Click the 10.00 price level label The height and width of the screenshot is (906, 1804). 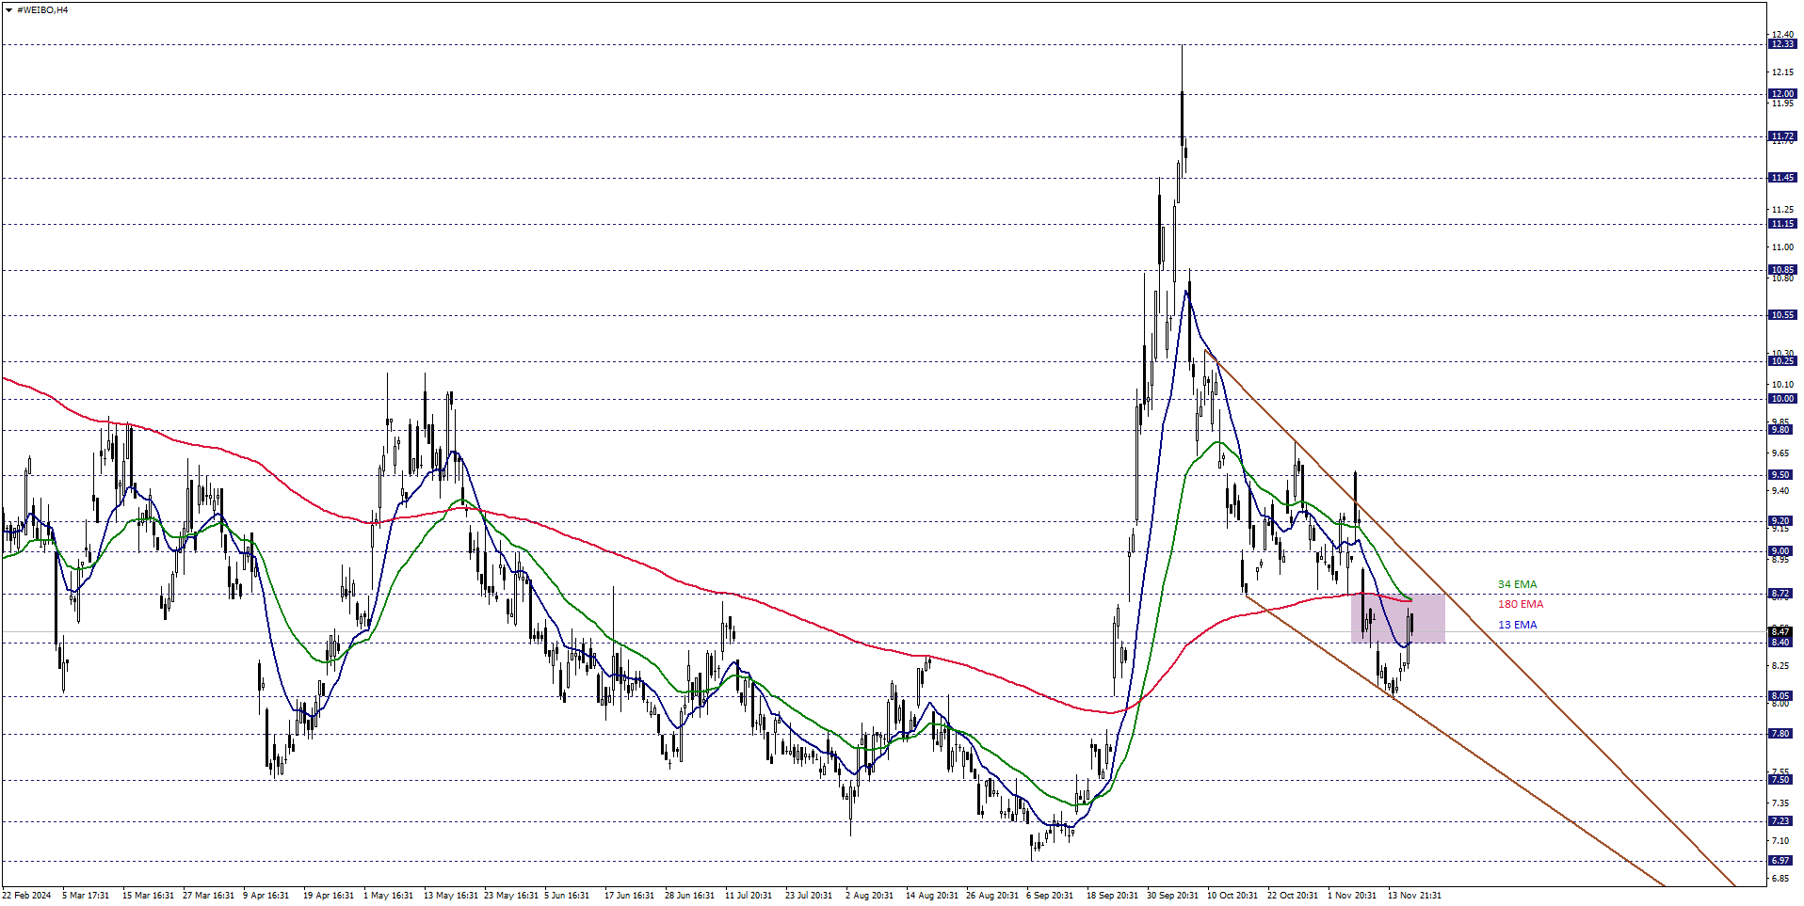click(x=1782, y=399)
